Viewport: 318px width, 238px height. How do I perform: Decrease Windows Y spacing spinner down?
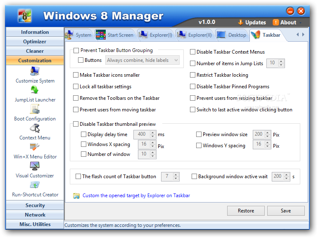pos(268,146)
